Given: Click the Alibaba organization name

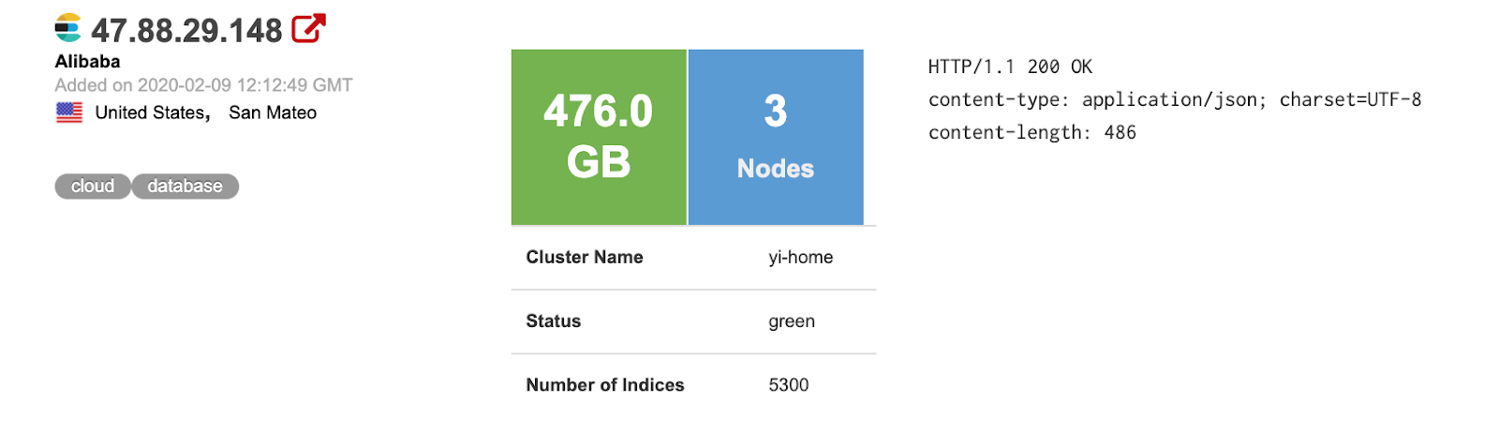Looking at the screenshot, I should (87, 62).
